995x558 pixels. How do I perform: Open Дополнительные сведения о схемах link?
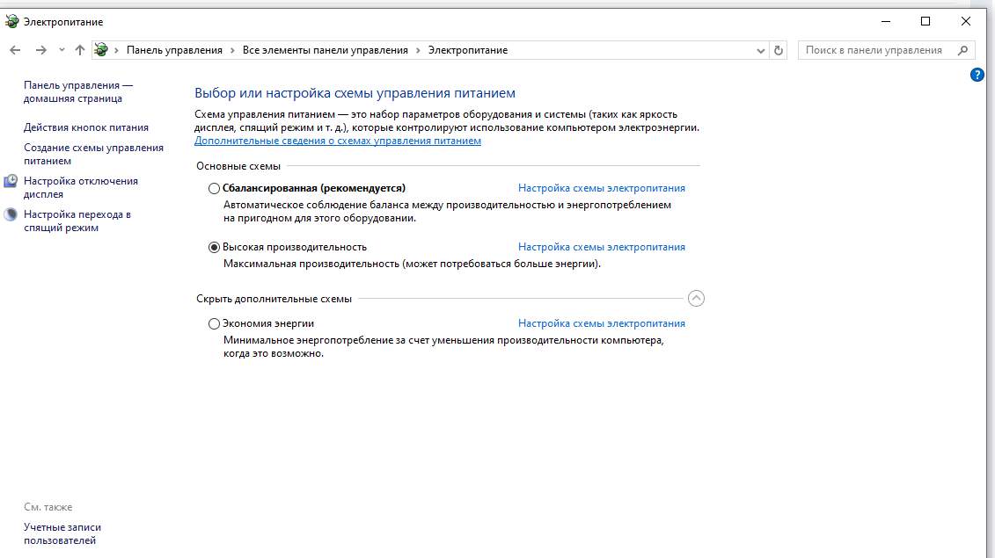(x=338, y=141)
